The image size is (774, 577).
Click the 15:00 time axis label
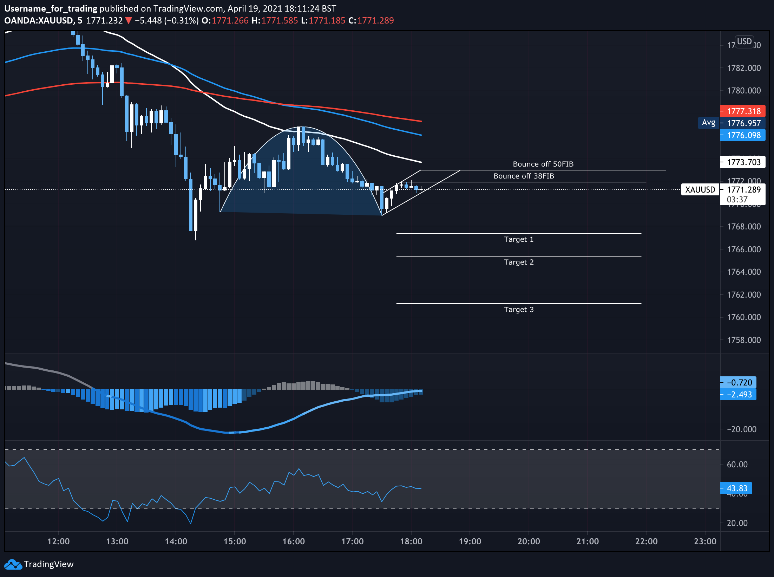tap(235, 541)
